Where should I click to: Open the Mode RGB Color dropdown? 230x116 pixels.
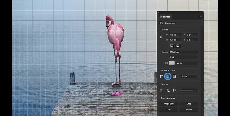coord(183,52)
